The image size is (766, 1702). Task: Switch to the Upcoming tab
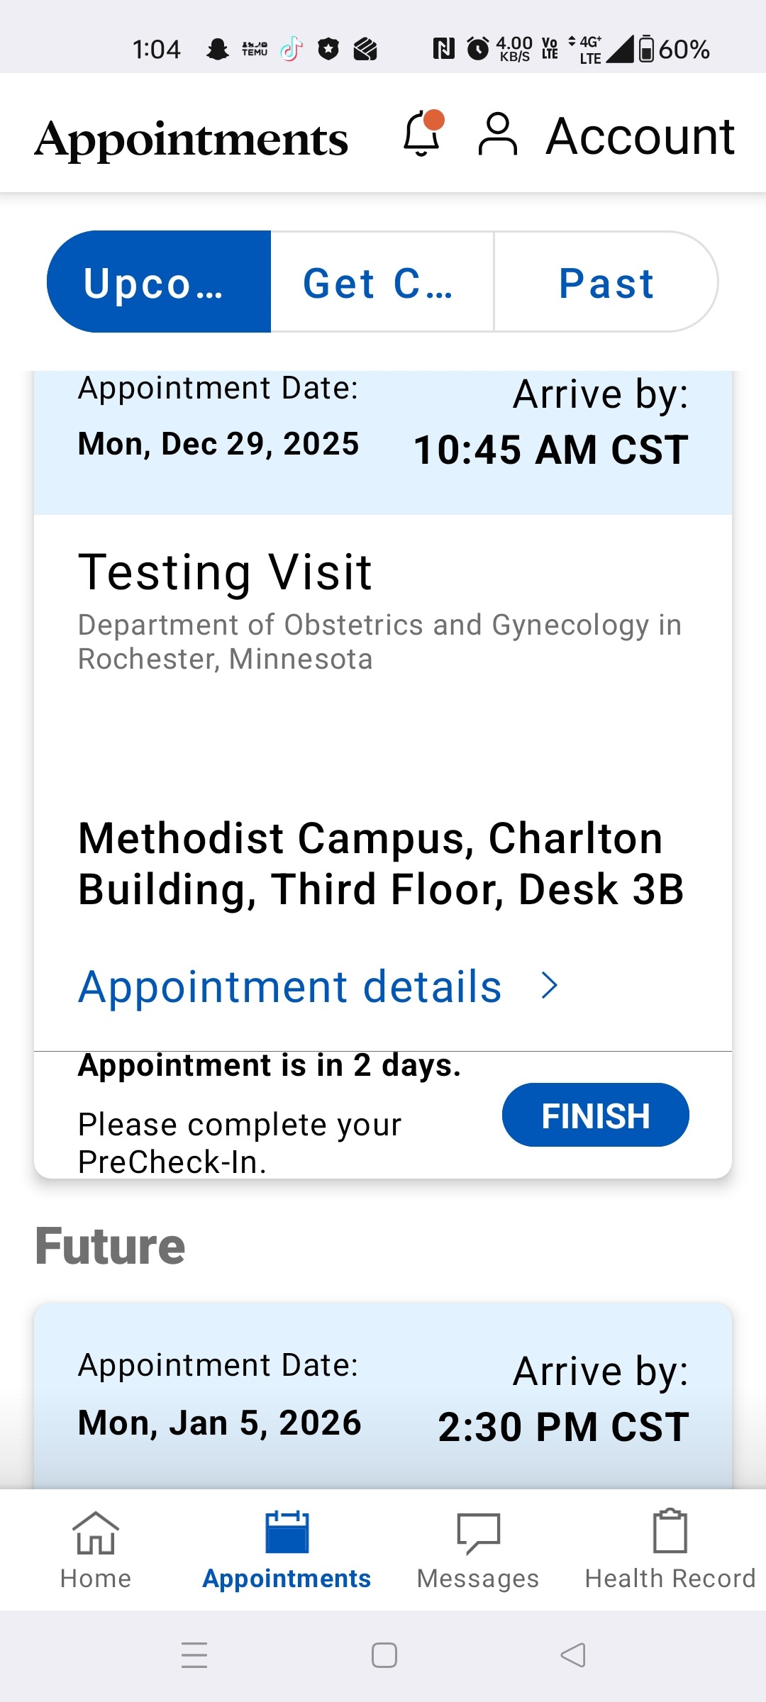[x=159, y=282]
